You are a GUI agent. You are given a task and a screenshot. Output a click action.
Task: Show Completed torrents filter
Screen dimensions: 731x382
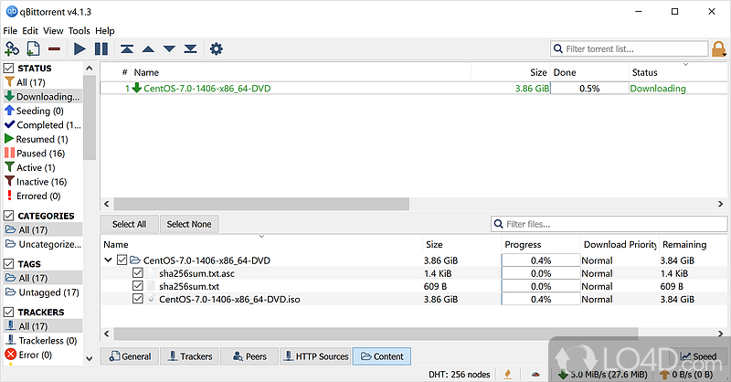click(x=43, y=125)
